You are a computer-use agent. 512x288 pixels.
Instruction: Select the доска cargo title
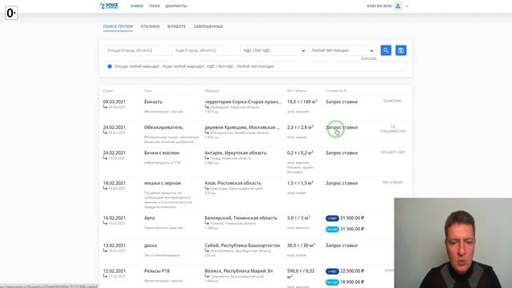point(150,246)
